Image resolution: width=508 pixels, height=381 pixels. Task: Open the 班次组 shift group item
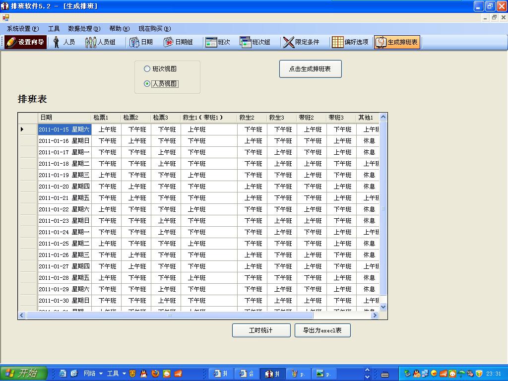(x=255, y=42)
